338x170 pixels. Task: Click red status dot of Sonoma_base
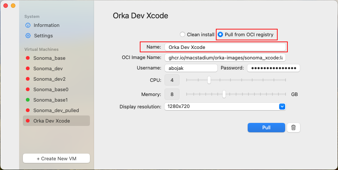coord(28,58)
